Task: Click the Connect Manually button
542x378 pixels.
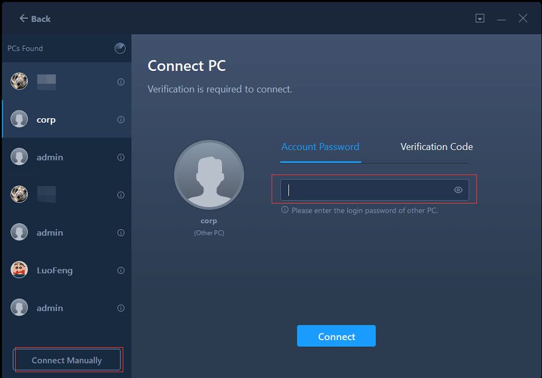Action: [67, 360]
